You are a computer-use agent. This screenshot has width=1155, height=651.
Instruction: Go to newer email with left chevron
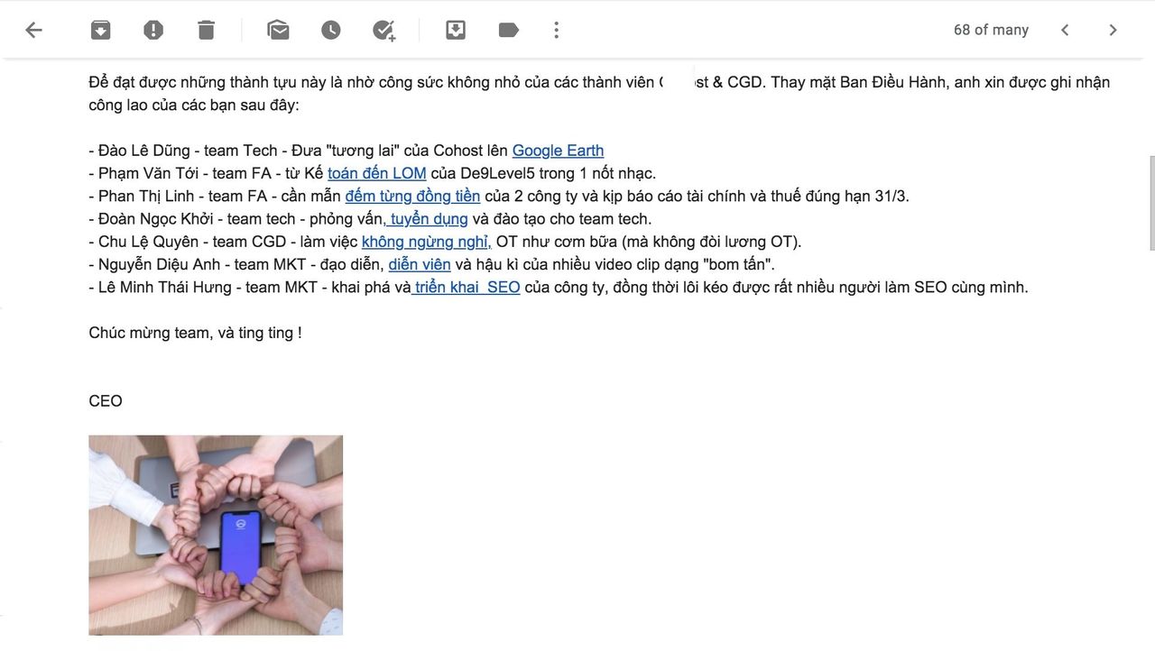(x=1065, y=30)
